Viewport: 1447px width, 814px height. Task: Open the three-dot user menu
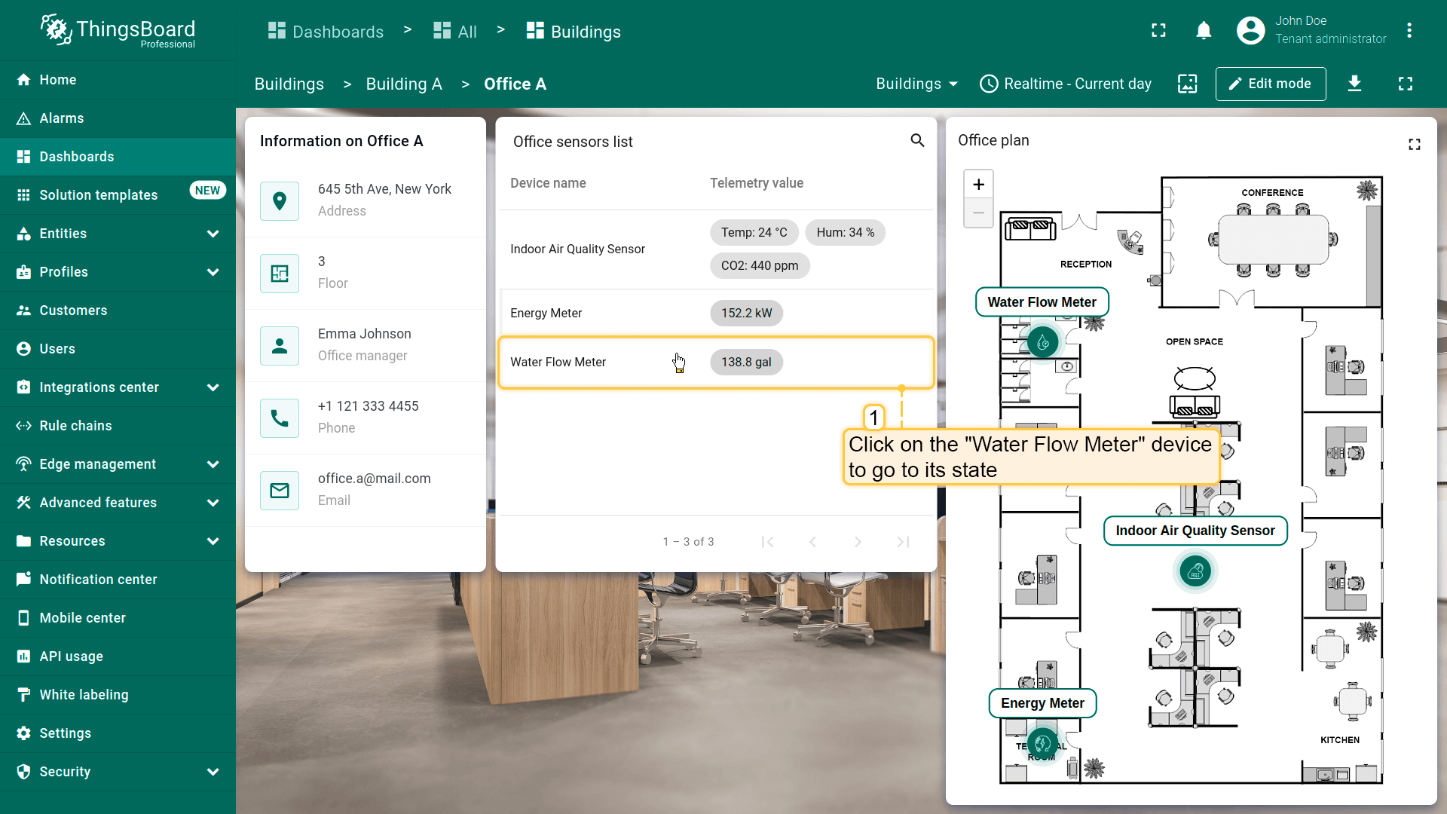pyautogui.click(x=1409, y=31)
